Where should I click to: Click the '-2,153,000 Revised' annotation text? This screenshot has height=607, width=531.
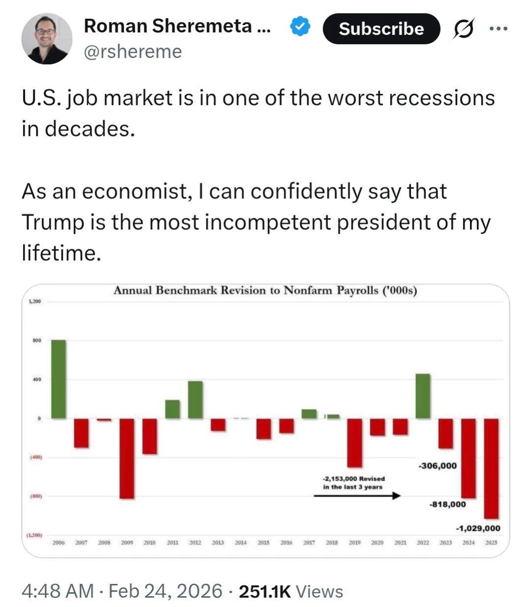pyautogui.click(x=354, y=479)
